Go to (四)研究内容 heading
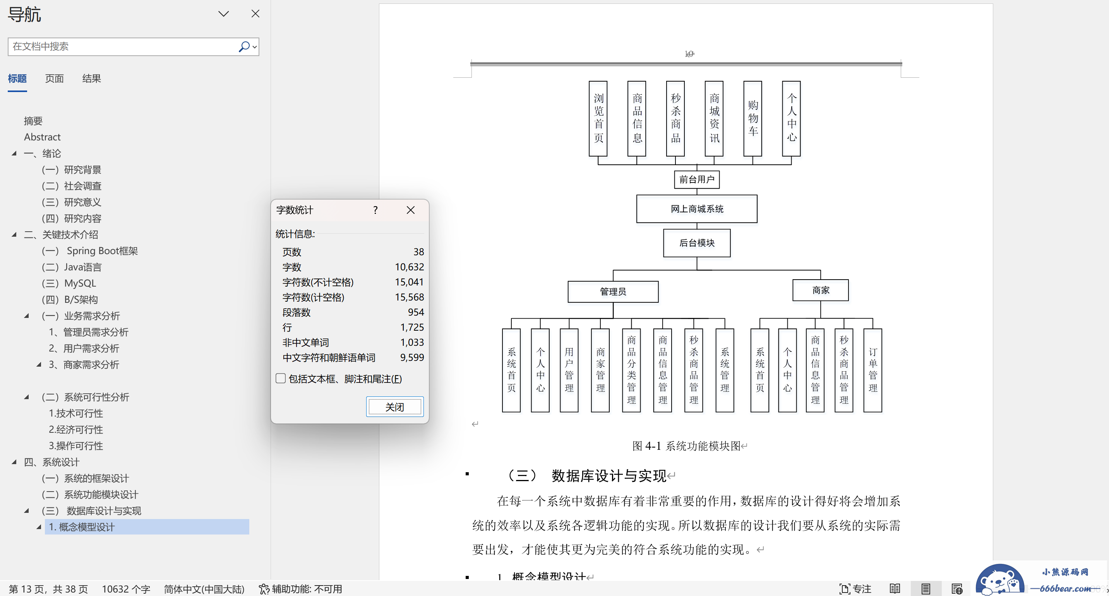The width and height of the screenshot is (1109, 596). pyautogui.click(x=72, y=219)
